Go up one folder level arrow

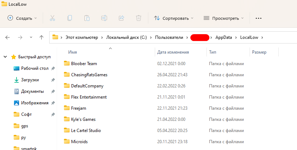click(41, 37)
